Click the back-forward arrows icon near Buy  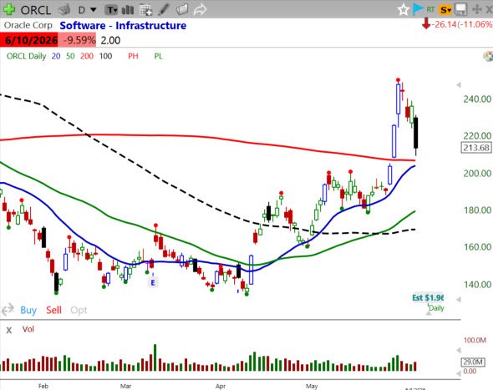pyautogui.click(x=8, y=309)
